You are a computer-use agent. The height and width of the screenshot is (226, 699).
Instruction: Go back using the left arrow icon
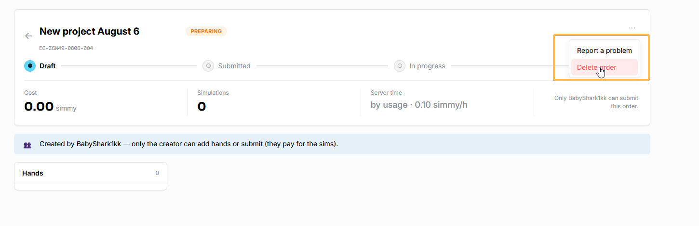coord(28,36)
